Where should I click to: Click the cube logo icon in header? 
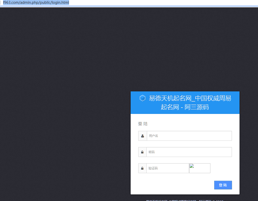[143, 98]
